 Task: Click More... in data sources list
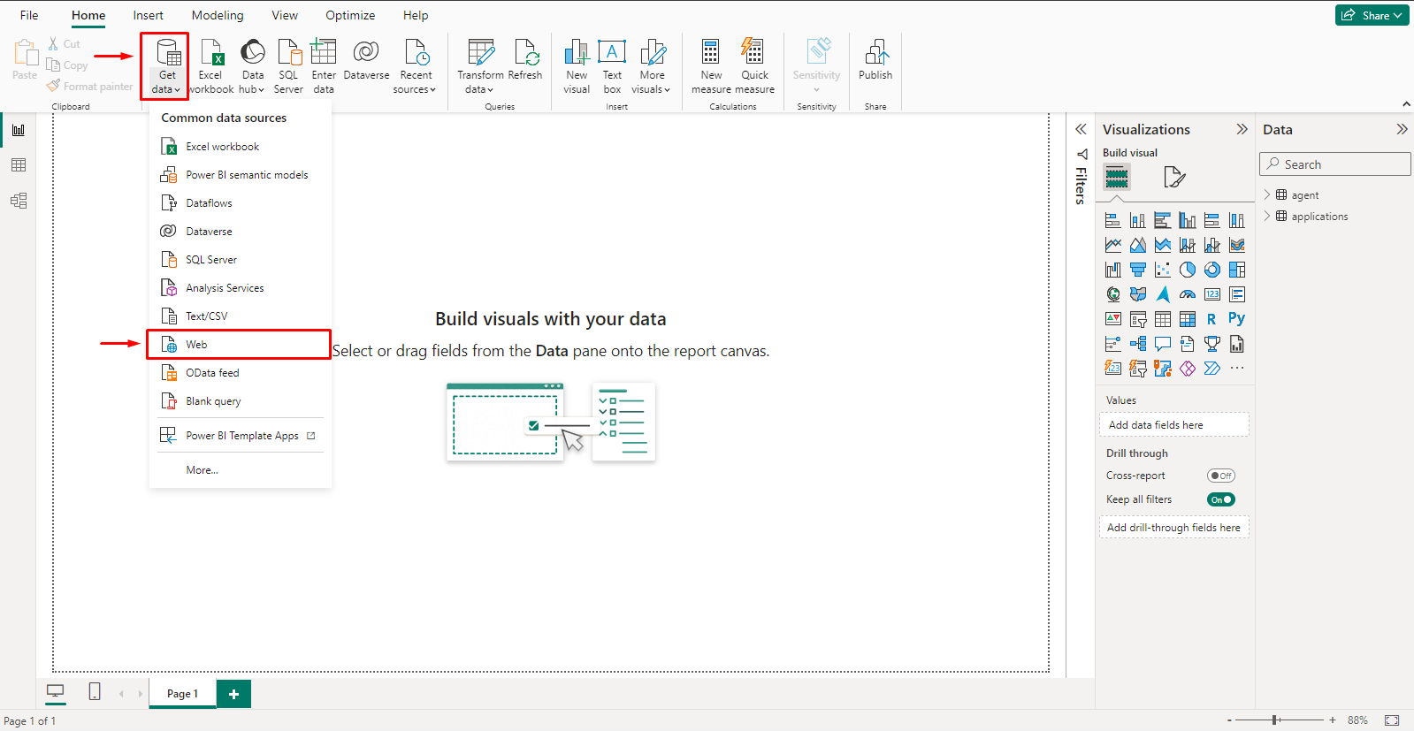tap(202, 470)
